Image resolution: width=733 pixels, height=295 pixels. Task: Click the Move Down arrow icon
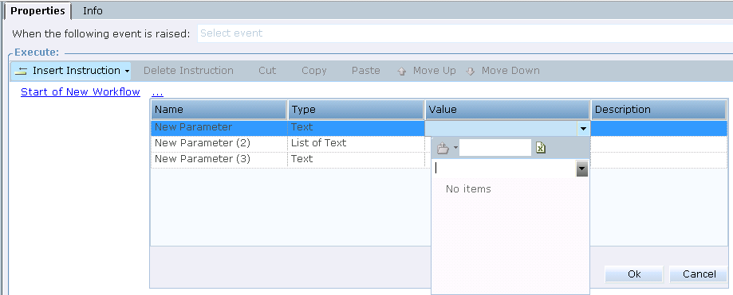coord(471,72)
